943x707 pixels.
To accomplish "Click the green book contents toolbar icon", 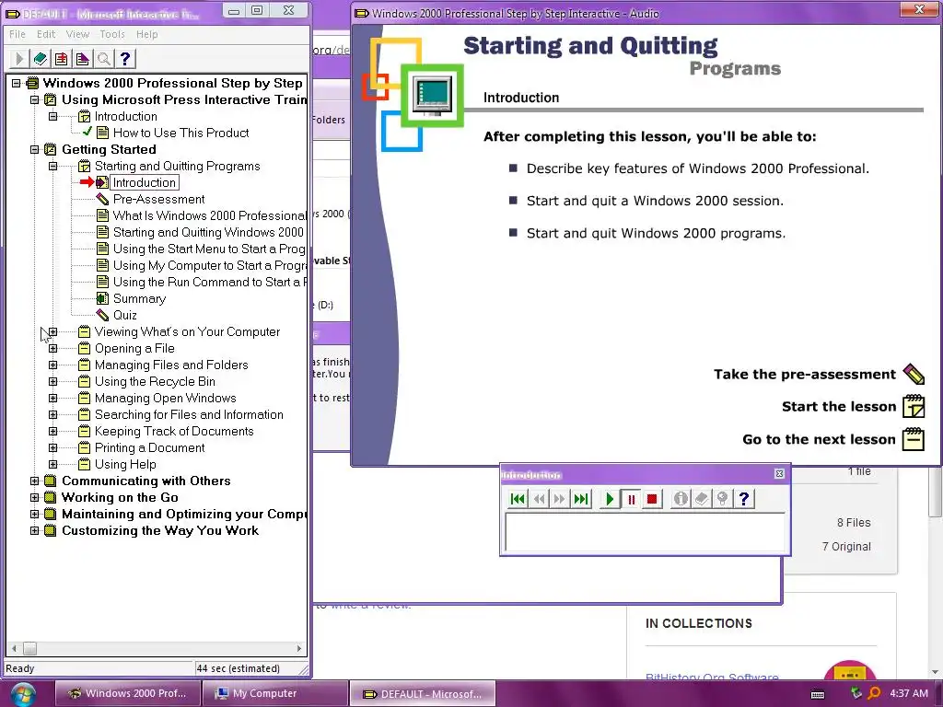I will coord(41,59).
